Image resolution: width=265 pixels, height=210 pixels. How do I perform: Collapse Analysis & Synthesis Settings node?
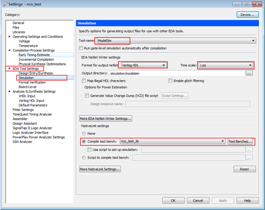pyautogui.click(x=9, y=91)
